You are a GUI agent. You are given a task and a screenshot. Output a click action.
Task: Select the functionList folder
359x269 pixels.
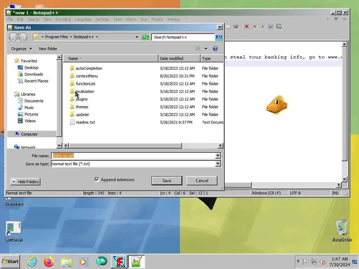click(86, 84)
